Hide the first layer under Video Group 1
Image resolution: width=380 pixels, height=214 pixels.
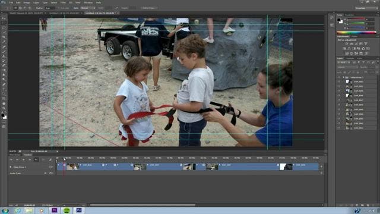pos(339,82)
